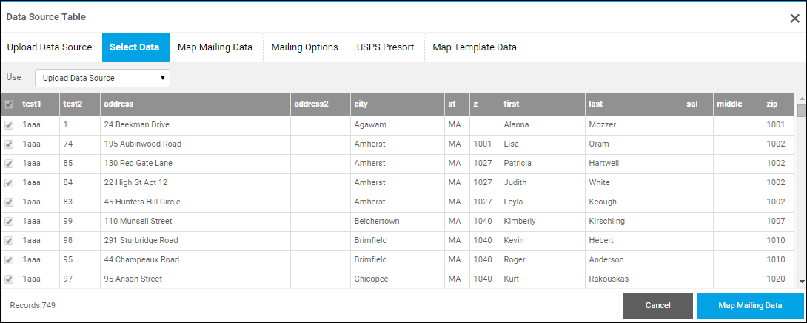This screenshot has height=323, width=807.
Task: Click the address column header
Action: [194, 104]
